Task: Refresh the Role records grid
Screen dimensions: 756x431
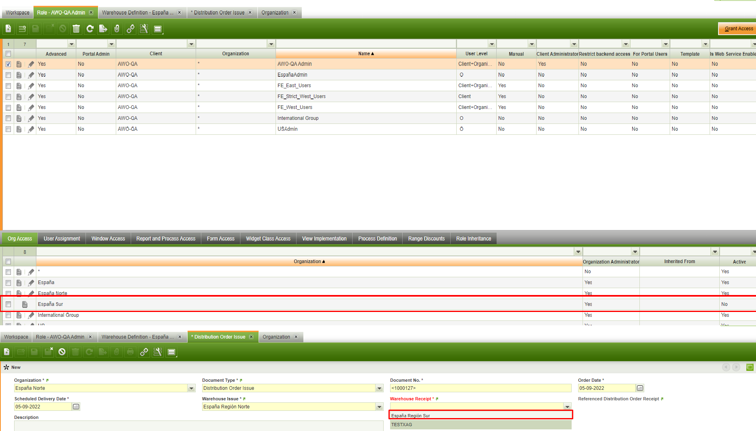Action: 90,29
